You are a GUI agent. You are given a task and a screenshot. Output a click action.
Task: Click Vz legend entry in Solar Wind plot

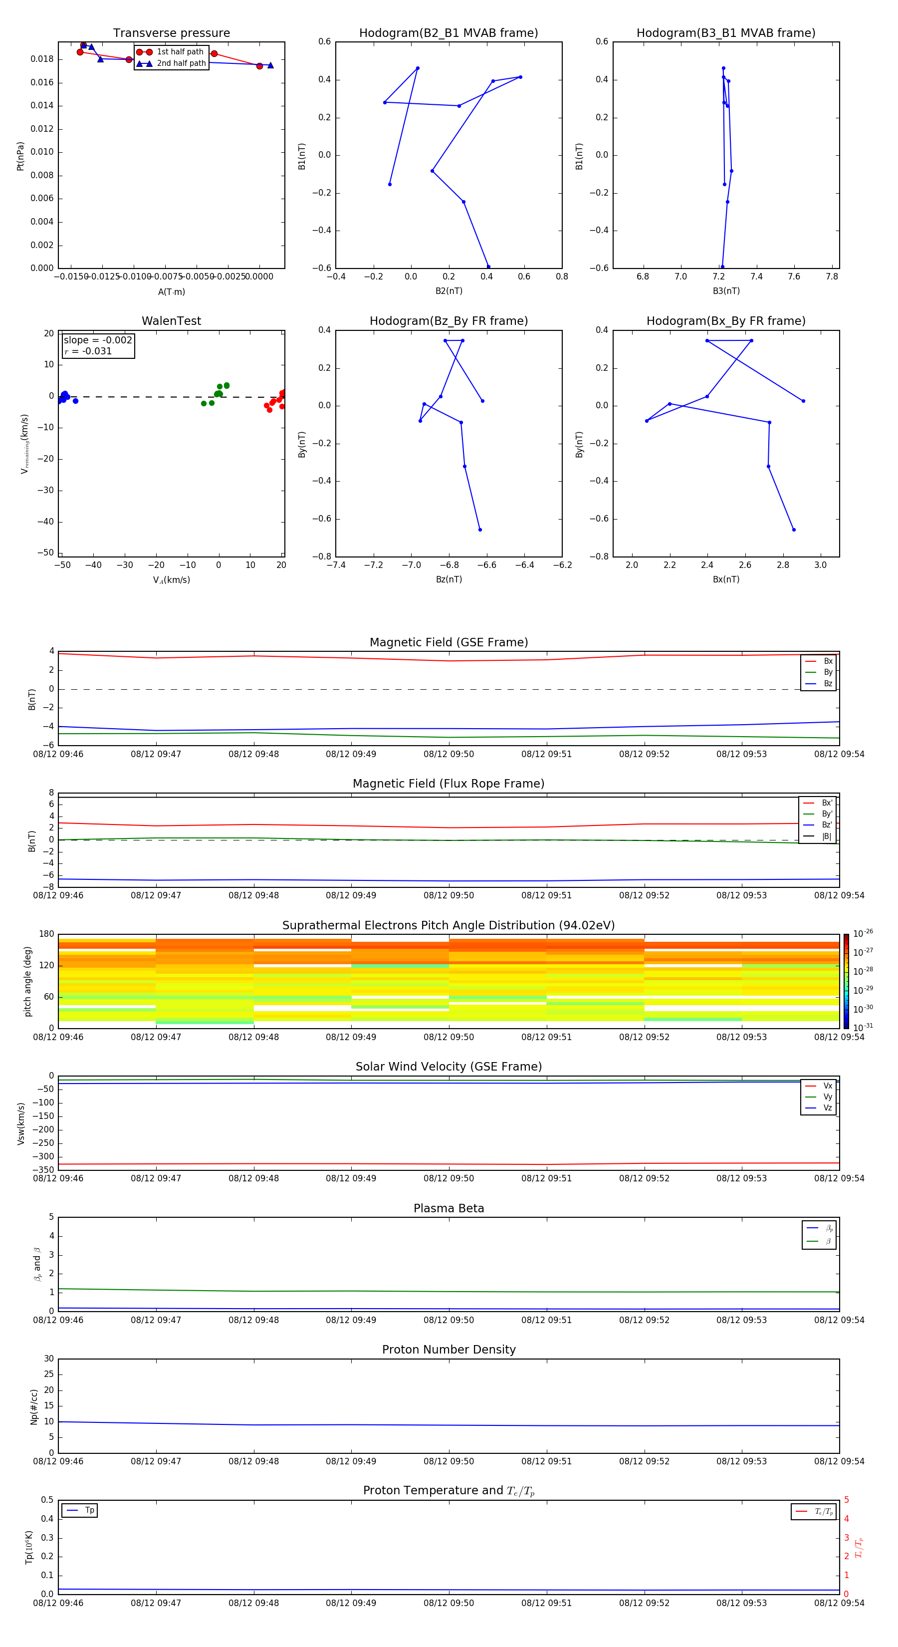(819, 1108)
